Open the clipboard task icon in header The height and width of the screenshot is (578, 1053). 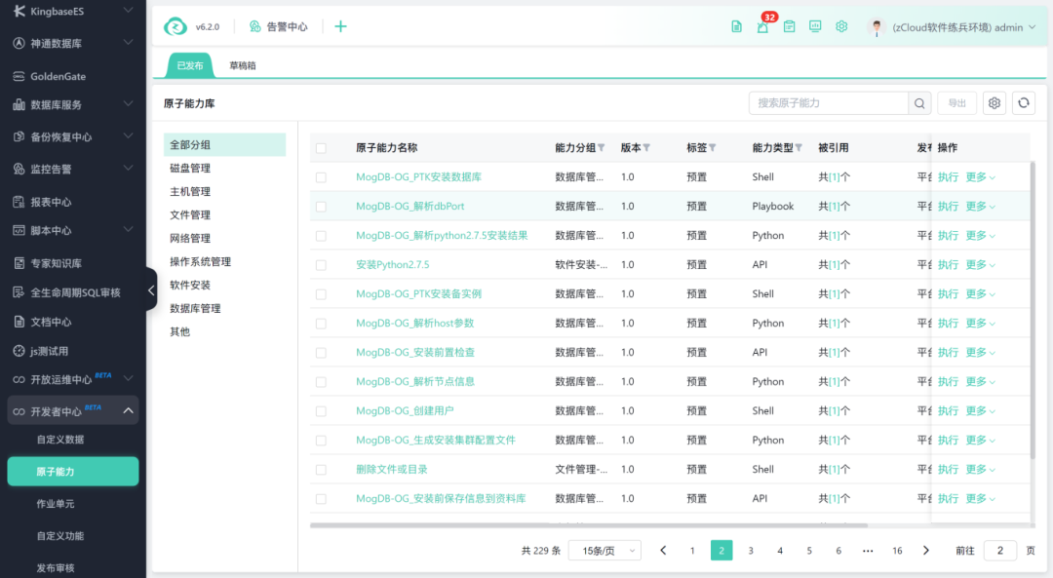789,27
